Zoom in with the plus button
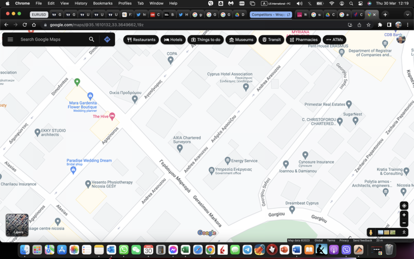 (404, 215)
